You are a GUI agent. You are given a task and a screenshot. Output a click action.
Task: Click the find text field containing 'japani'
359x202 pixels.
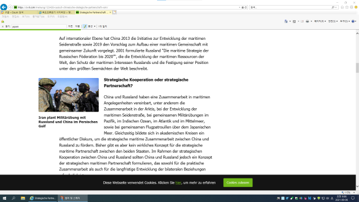coord(39,26)
